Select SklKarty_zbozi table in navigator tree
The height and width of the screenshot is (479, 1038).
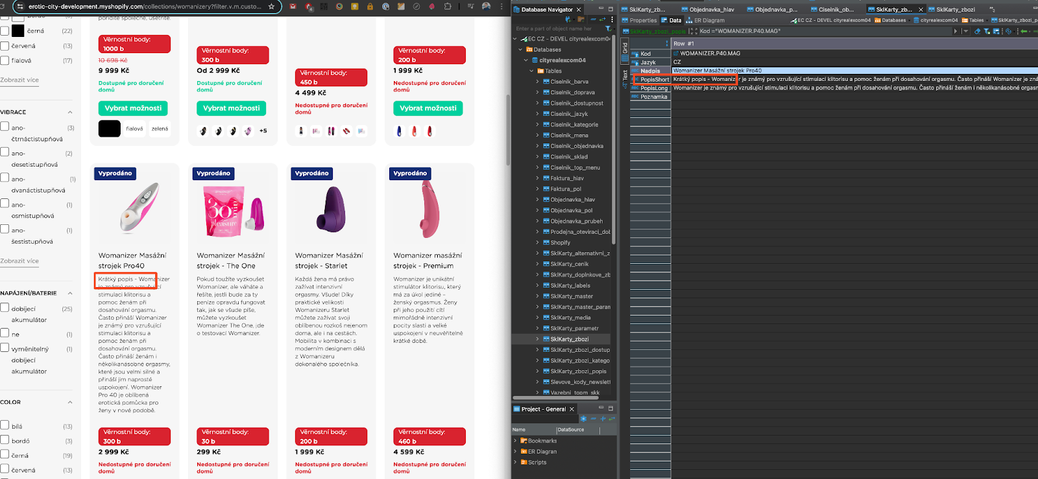pos(569,339)
